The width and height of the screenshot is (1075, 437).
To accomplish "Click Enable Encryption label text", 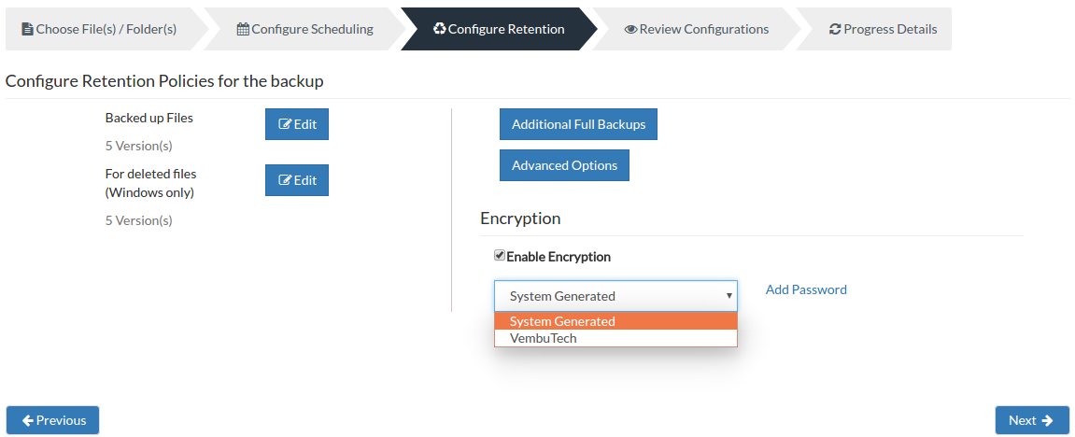I will 559,257.
